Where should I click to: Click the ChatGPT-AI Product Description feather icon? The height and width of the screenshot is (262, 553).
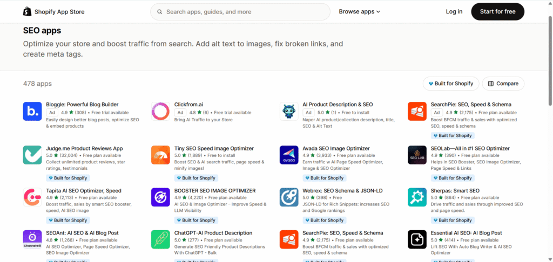[x=160, y=239]
